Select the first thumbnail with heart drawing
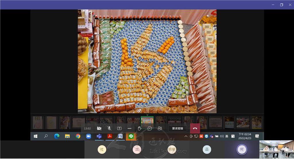The image size is (294, 159). [x=38, y=123]
